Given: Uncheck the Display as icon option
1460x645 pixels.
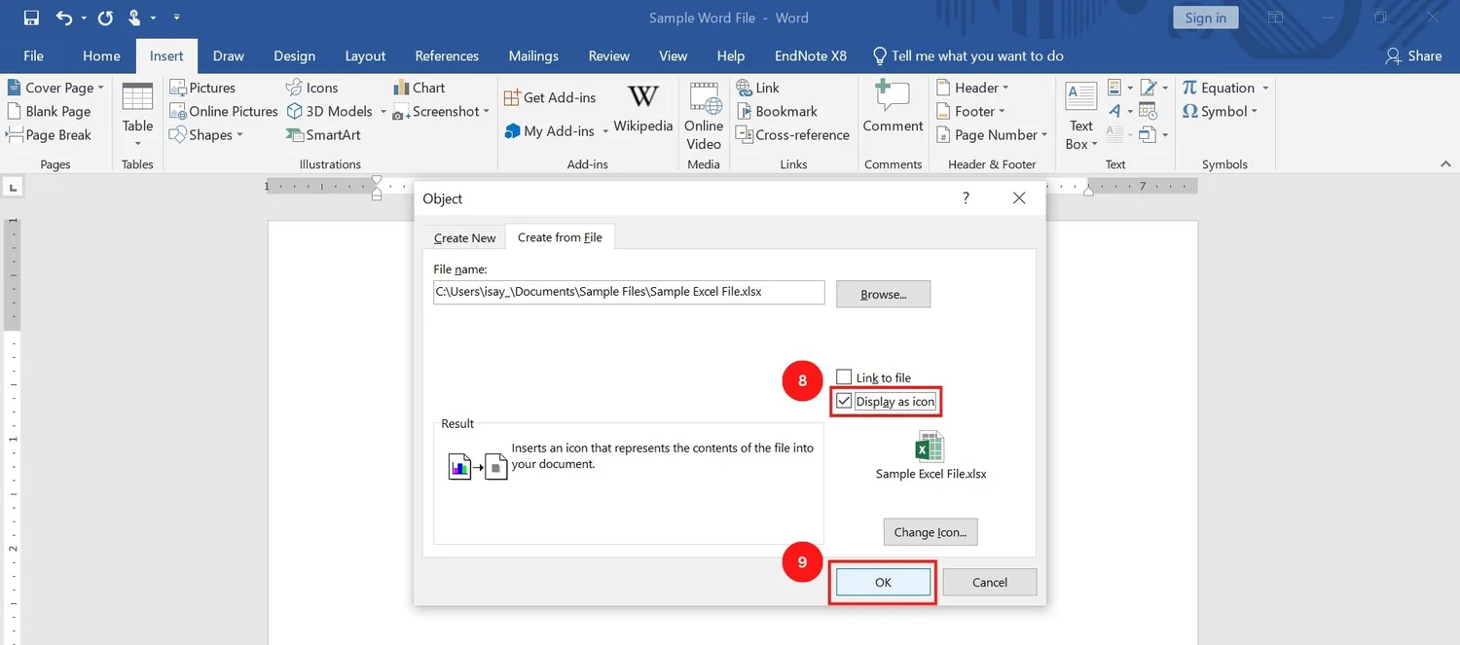Looking at the screenshot, I should point(843,401).
